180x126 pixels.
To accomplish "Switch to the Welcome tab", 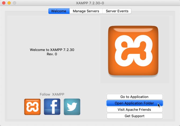I will pos(59,11).
